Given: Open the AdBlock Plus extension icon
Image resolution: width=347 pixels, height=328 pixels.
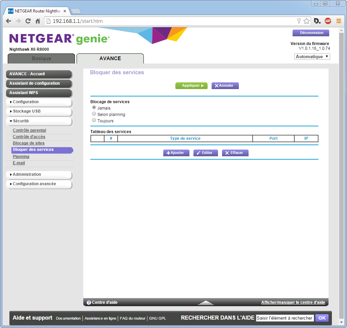Looking at the screenshot, I should 328,21.
